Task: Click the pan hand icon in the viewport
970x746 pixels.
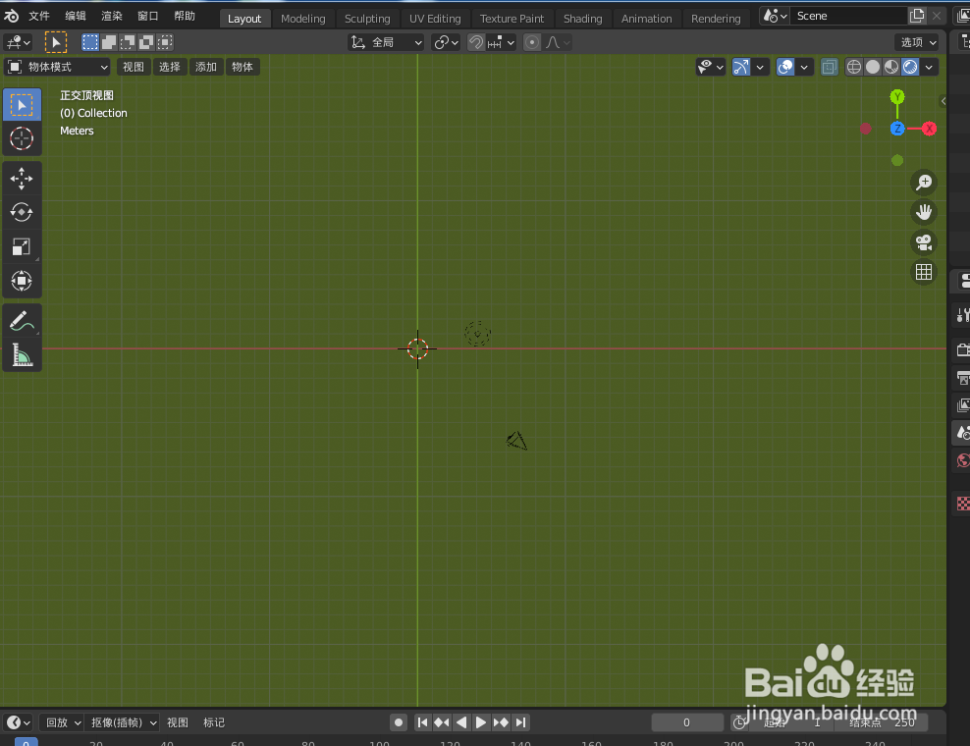Action: pos(924,212)
